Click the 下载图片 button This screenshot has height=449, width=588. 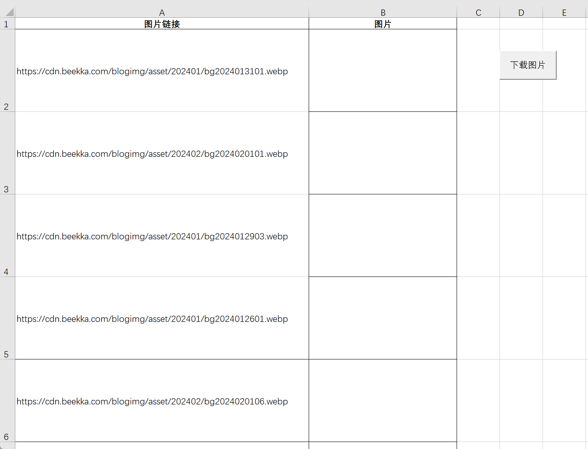point(528,65)
